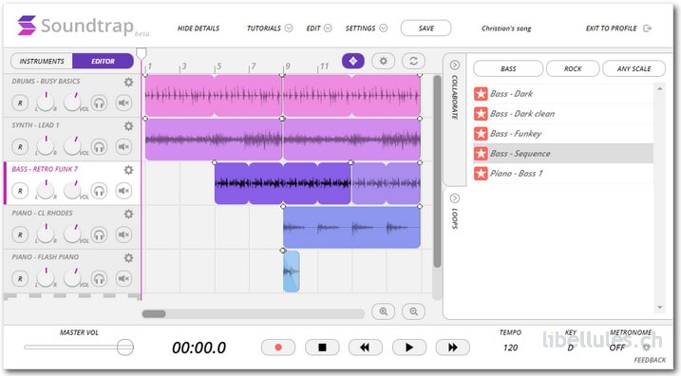Solo the Piano - CL Rhodes headphones
Image resolution: width=681 pixels, height=376 pixels.
(x=99, y=235)
